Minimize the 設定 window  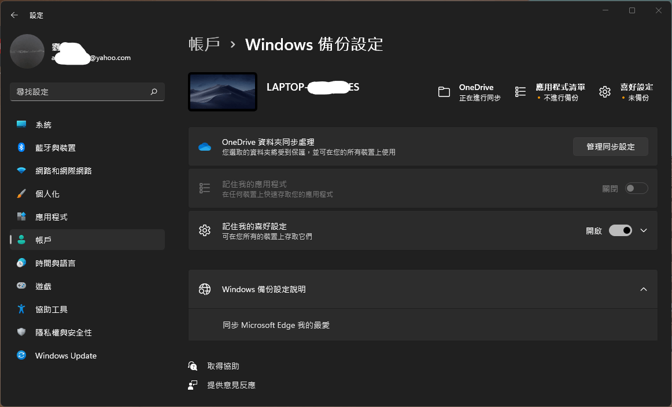tap(605, 10)
